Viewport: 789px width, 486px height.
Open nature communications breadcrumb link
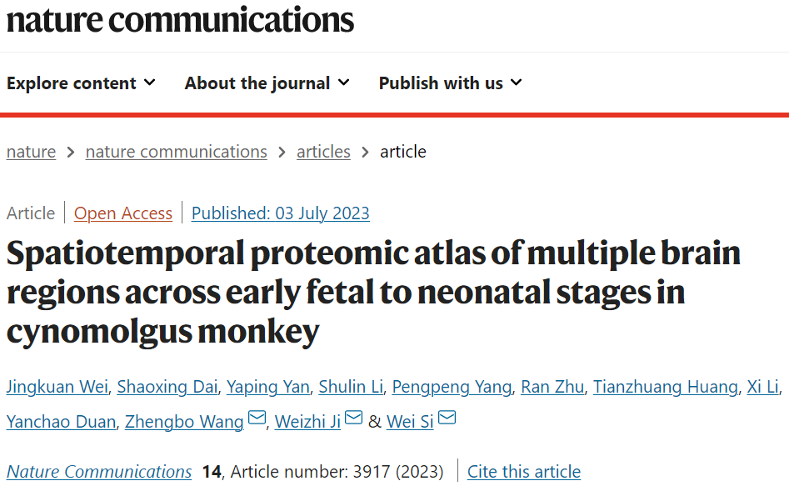(x=176, y=152)
